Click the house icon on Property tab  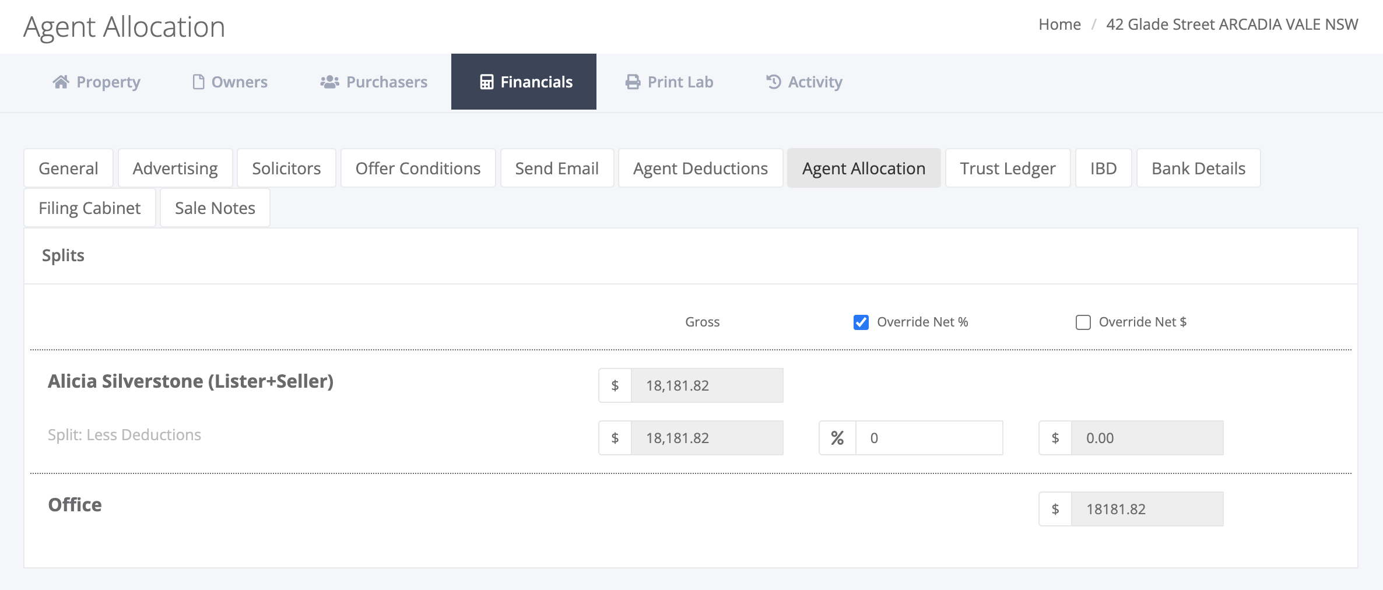[x=61, y=82]
